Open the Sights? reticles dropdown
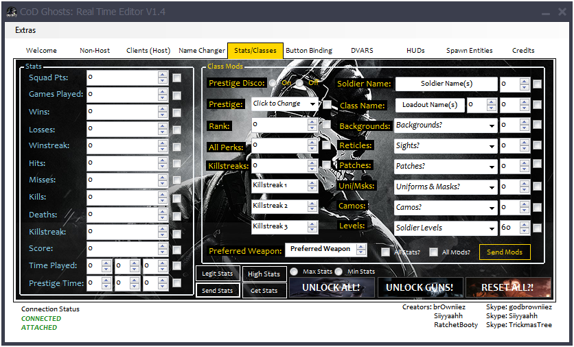The height and width of the screenshot is (347, 574). (446, 146)
